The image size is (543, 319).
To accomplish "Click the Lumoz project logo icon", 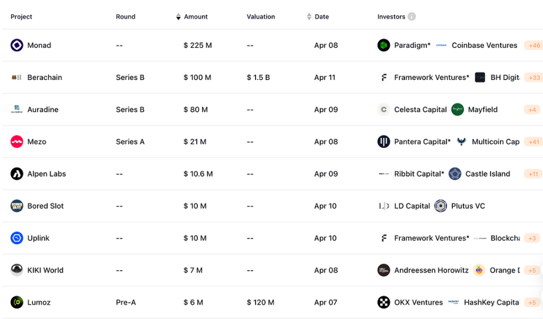I will coord(16,303).
